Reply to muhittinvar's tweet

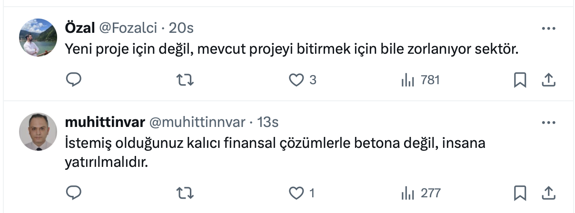tap(73, 193)
